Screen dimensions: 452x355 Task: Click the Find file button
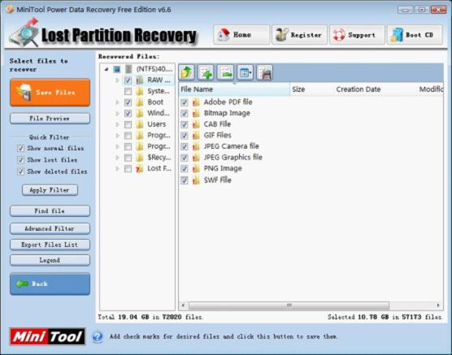(x=50, y=211)
